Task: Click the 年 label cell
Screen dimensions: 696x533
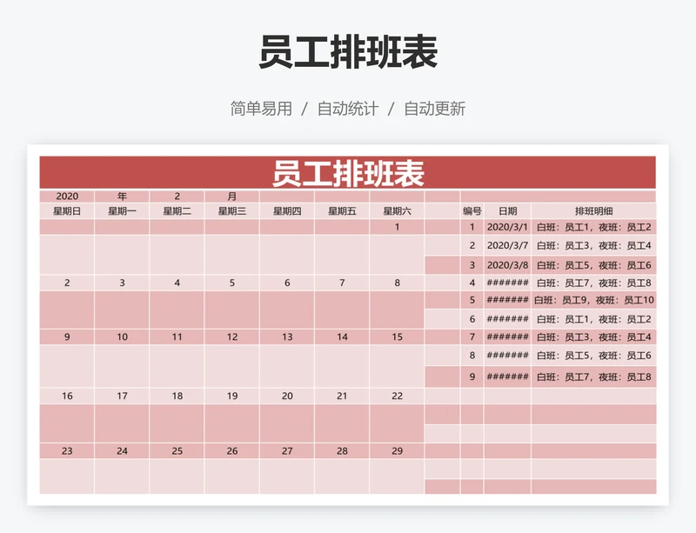Action: coord(122,197)
